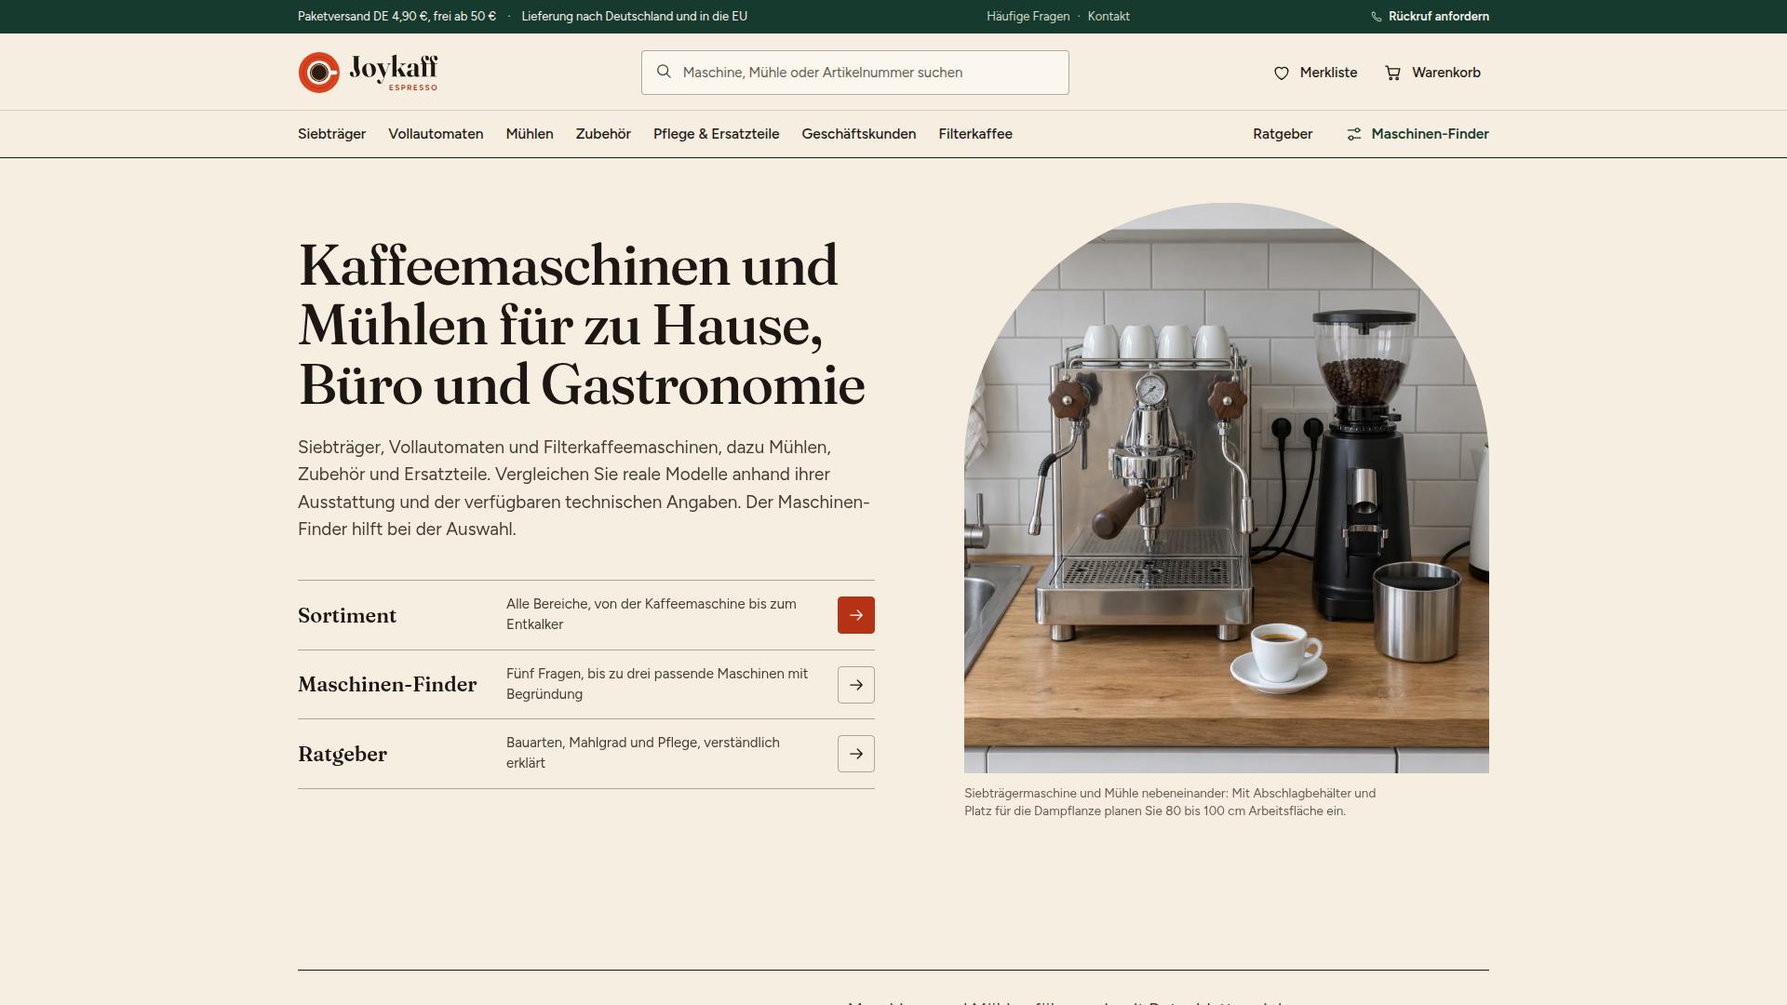
Task: Click the arrow button in Maschinen-Finder row
Action: tap(856, 685)
